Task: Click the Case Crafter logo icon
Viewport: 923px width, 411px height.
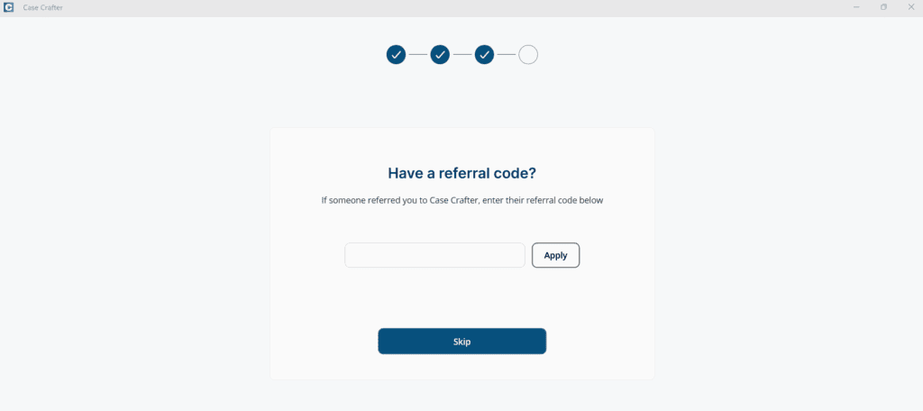Action: tap(8, 7)
